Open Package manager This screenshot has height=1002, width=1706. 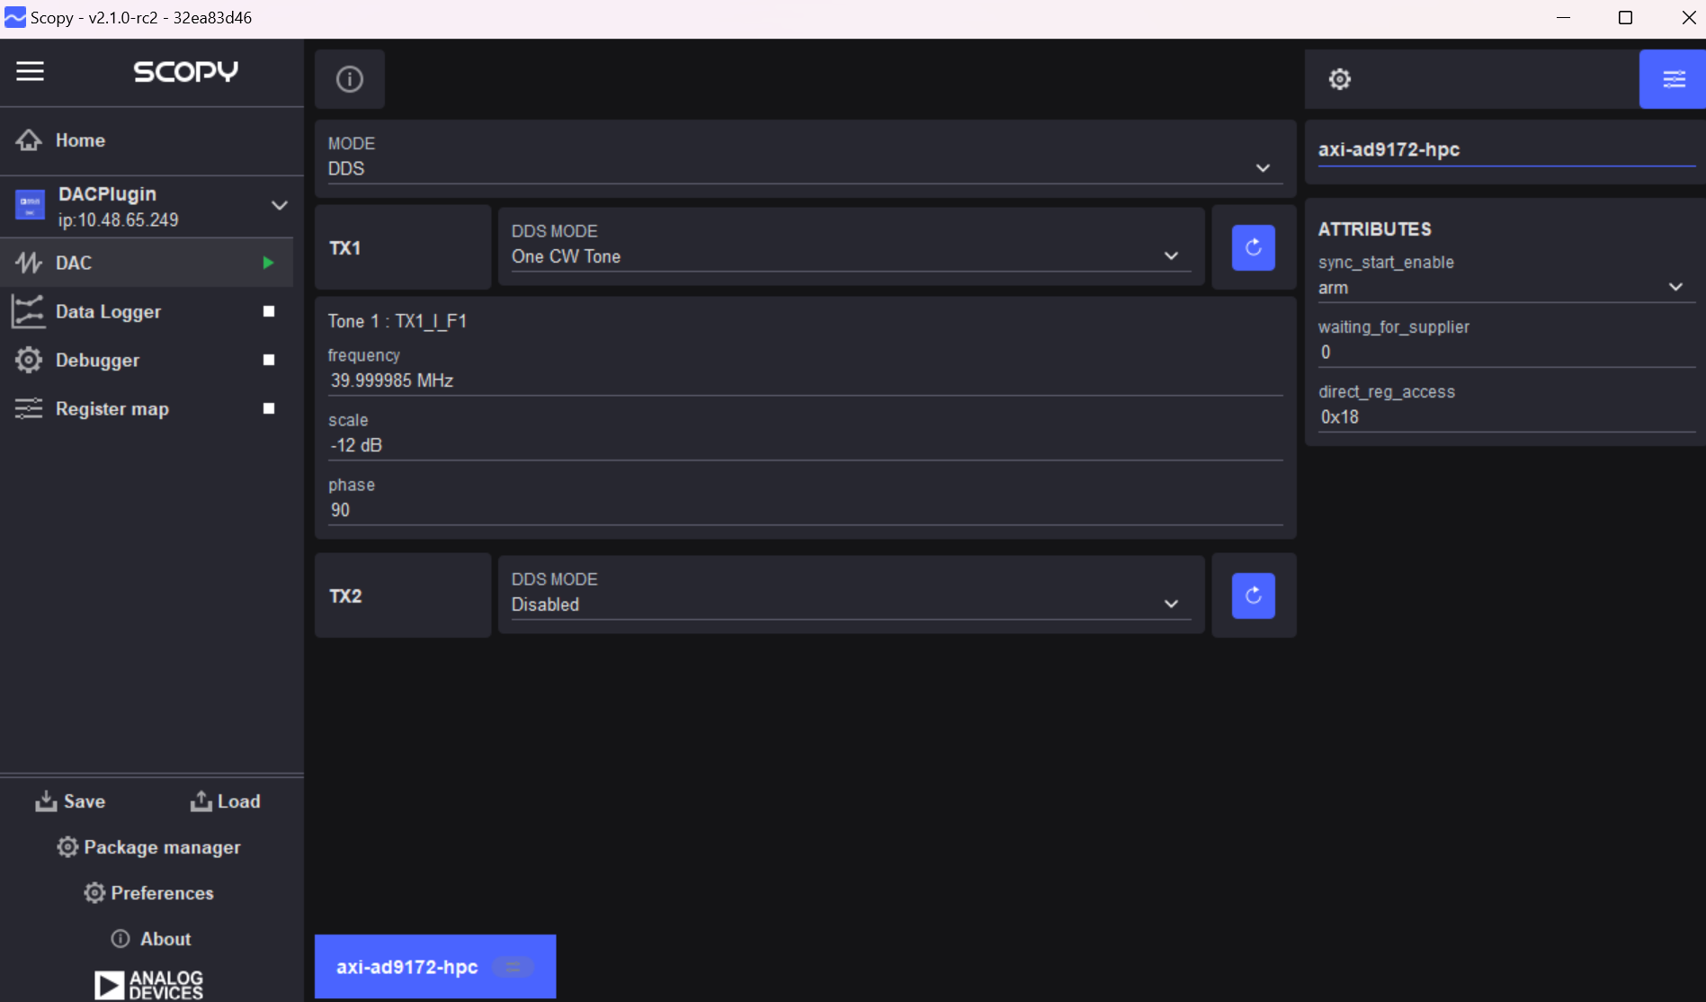tap(149, 847)
